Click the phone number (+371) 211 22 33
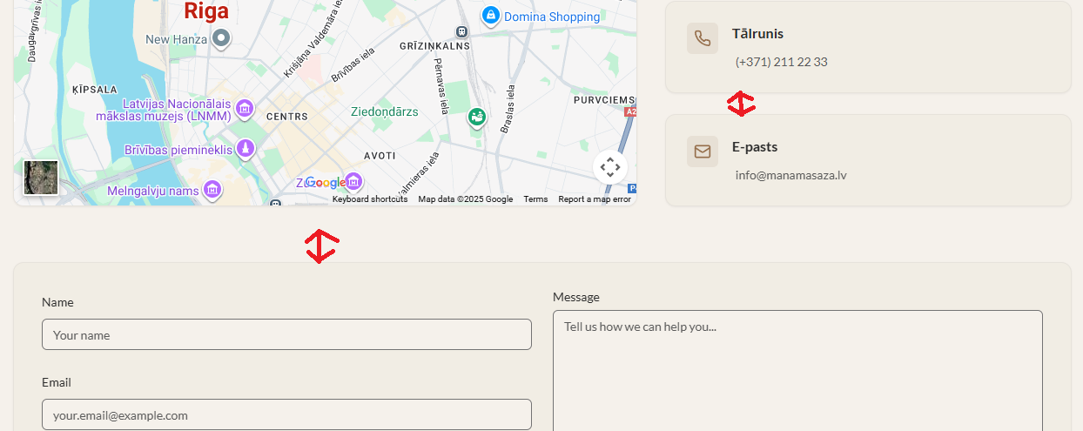The height and width of the screenshot is (431, 1083). pos(781,62)
